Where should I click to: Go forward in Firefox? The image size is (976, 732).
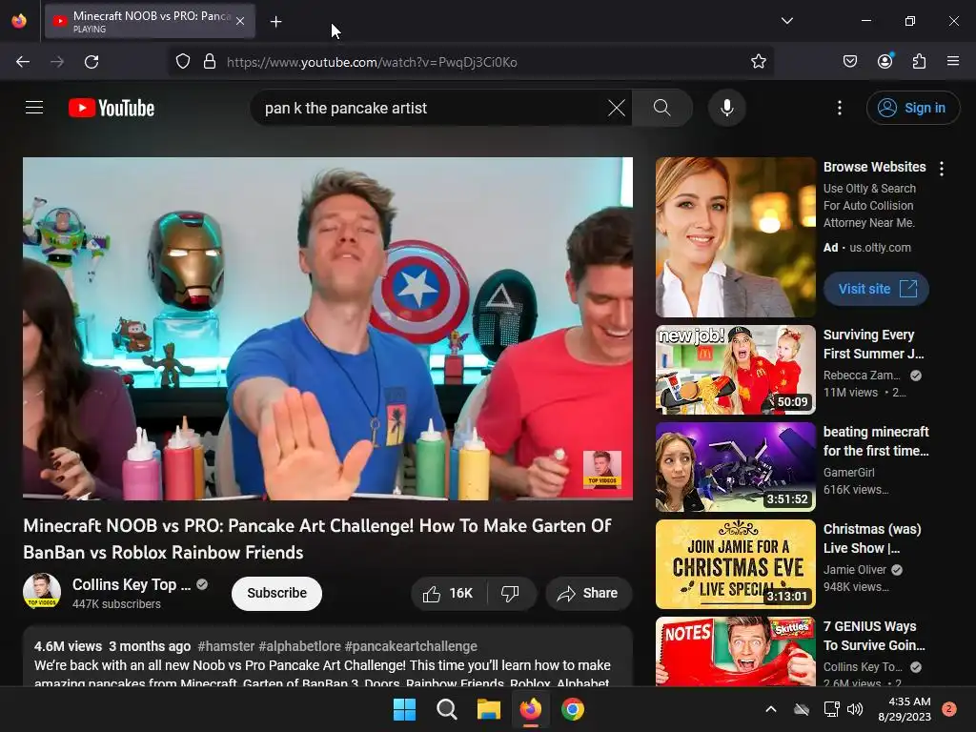(x=57, y=62)
